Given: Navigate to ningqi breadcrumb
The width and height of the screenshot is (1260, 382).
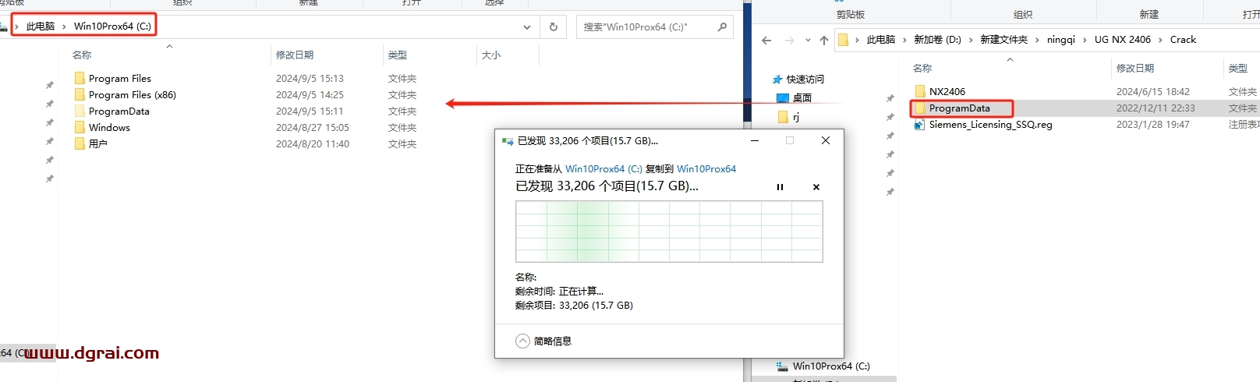Looking at the screenshot, I should [1060, 40].
